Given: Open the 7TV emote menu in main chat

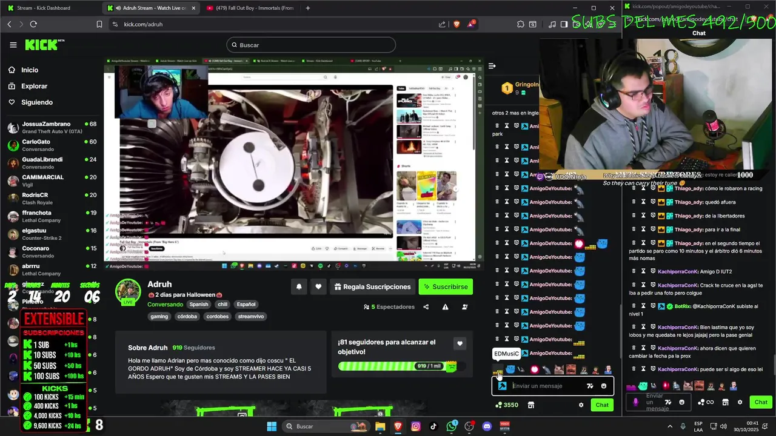Looking at the screenshot, I should (x=590, y=386).
